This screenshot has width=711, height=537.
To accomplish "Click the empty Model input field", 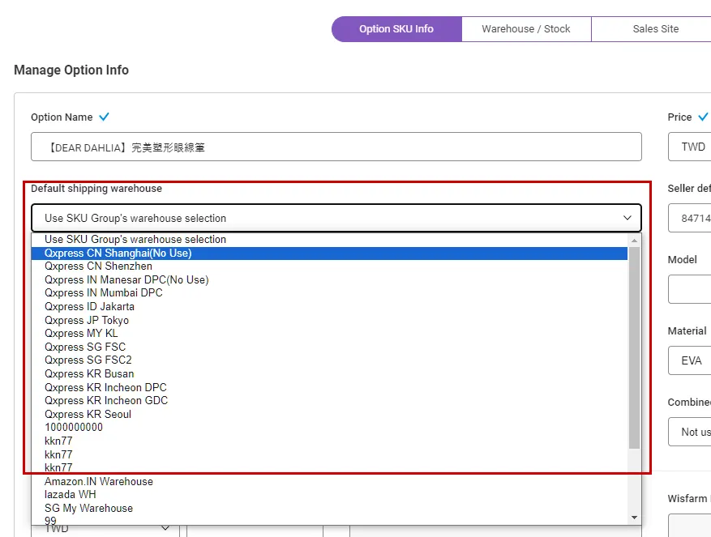I will point(690,289).
